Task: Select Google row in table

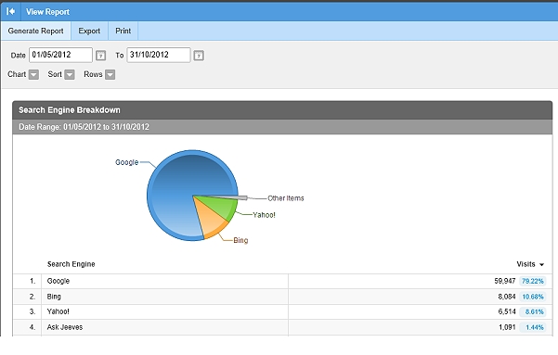Action: click(282, 281)
